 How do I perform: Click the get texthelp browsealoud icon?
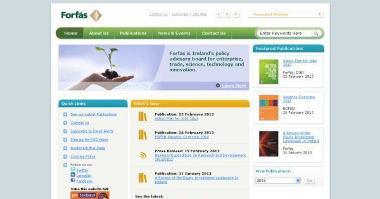click(90, 195)
